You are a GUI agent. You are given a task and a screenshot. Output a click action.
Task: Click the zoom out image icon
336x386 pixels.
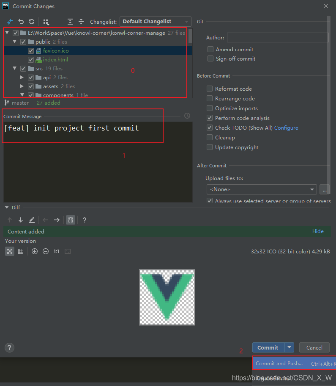pos(46,251)
